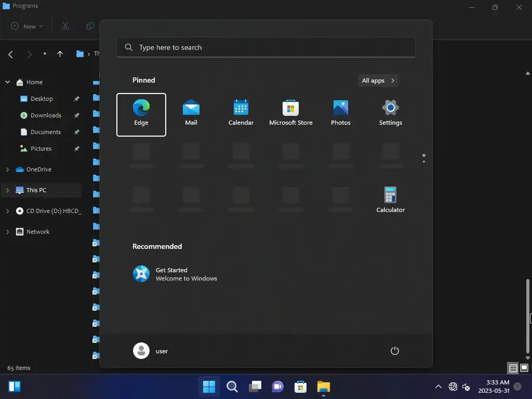Click the Start menu search box
The width and height of the screenshot is (532, 399).
(266, 47)
